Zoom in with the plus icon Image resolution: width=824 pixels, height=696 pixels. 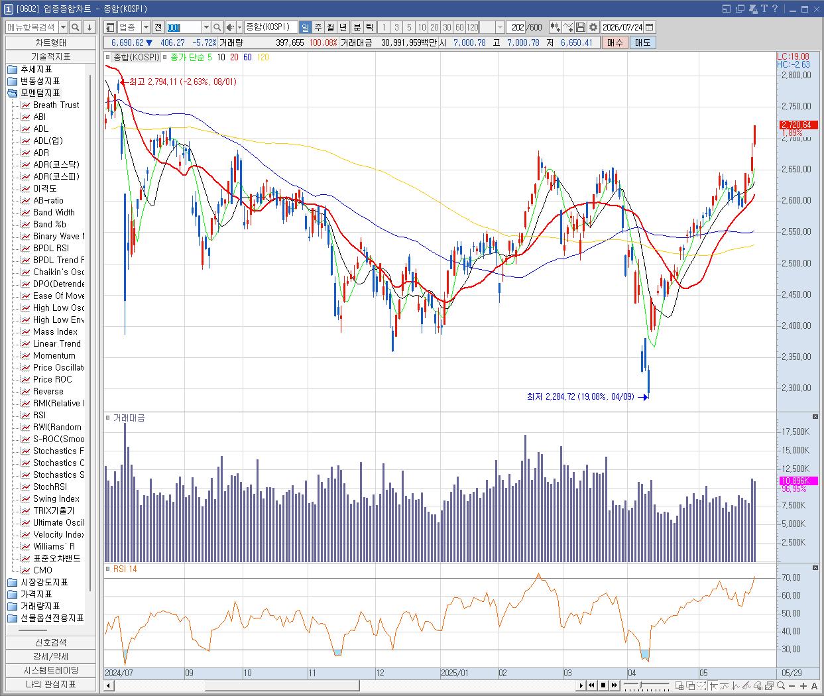804,686
